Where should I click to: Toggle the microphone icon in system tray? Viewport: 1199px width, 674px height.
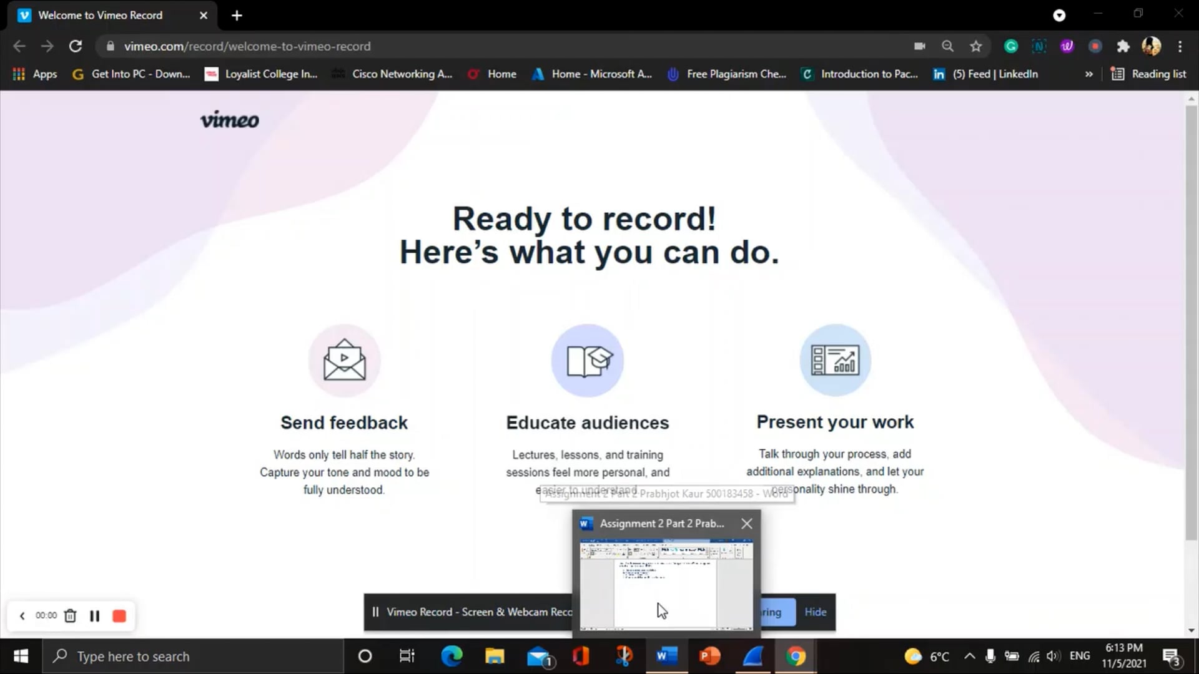[990, 656]
